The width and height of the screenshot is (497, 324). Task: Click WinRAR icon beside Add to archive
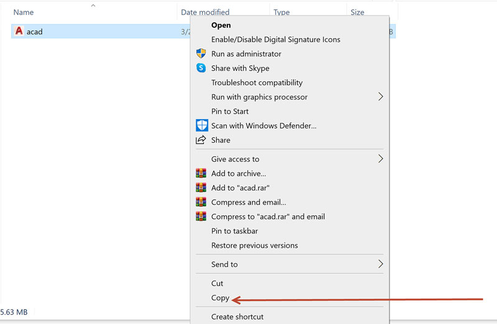201,173
